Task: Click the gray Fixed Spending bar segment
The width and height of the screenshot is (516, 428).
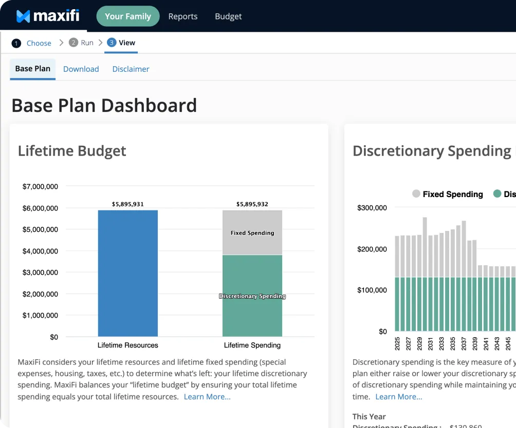Action: tap(252, 232)
